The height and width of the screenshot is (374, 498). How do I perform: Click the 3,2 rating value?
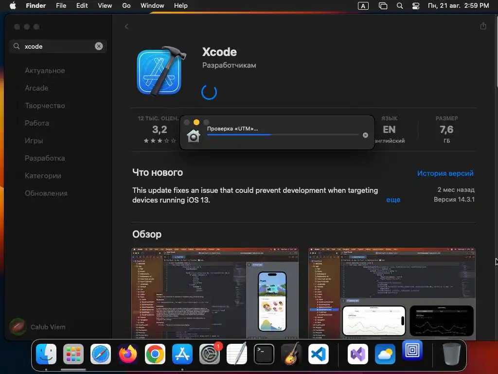(160, 130)
